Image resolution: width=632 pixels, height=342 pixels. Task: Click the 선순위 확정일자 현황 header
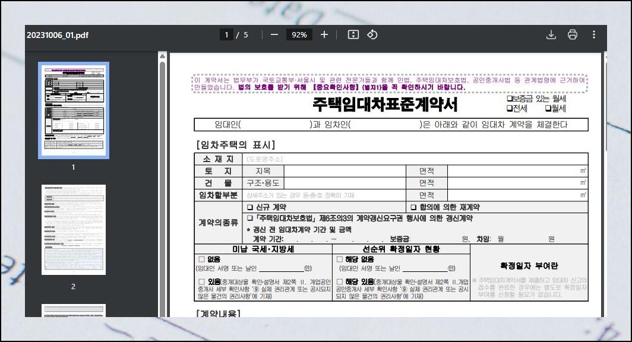pos(401,249)
